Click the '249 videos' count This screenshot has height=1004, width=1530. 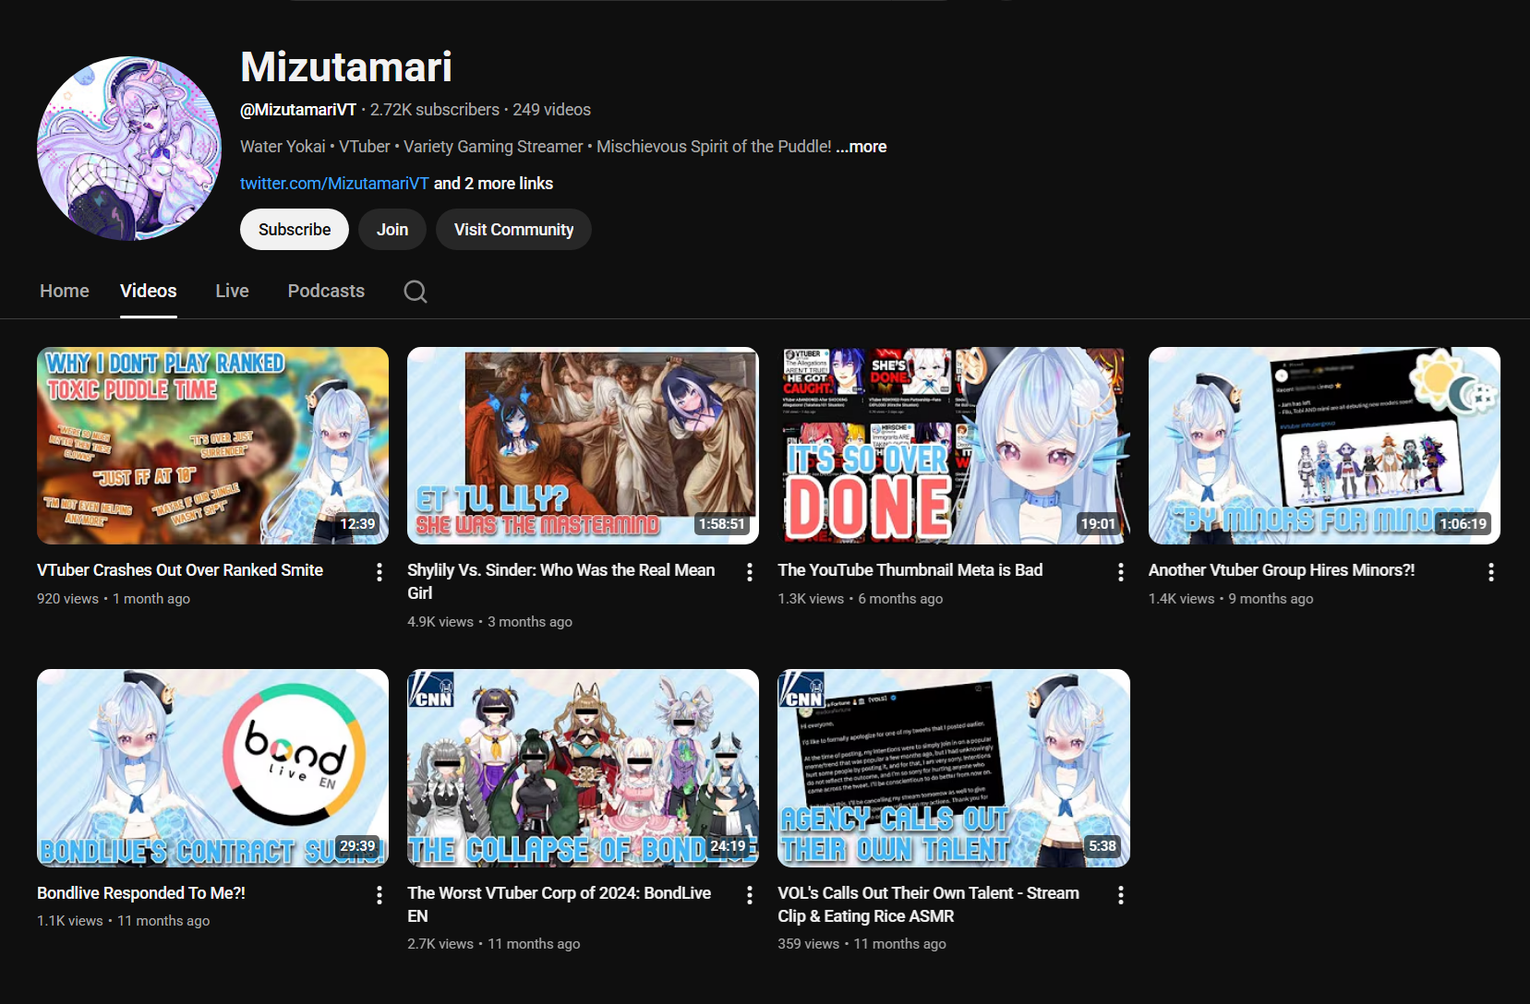click(x=552, y=110)
